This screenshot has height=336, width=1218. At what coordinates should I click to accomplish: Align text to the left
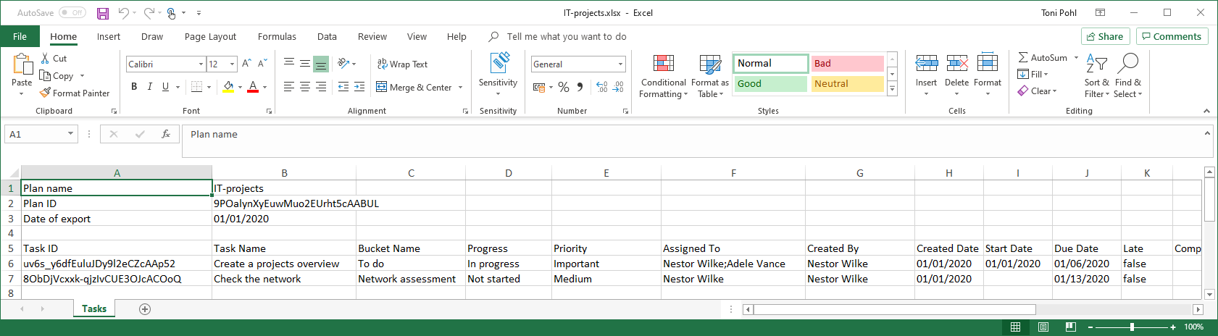pos(289,87)
